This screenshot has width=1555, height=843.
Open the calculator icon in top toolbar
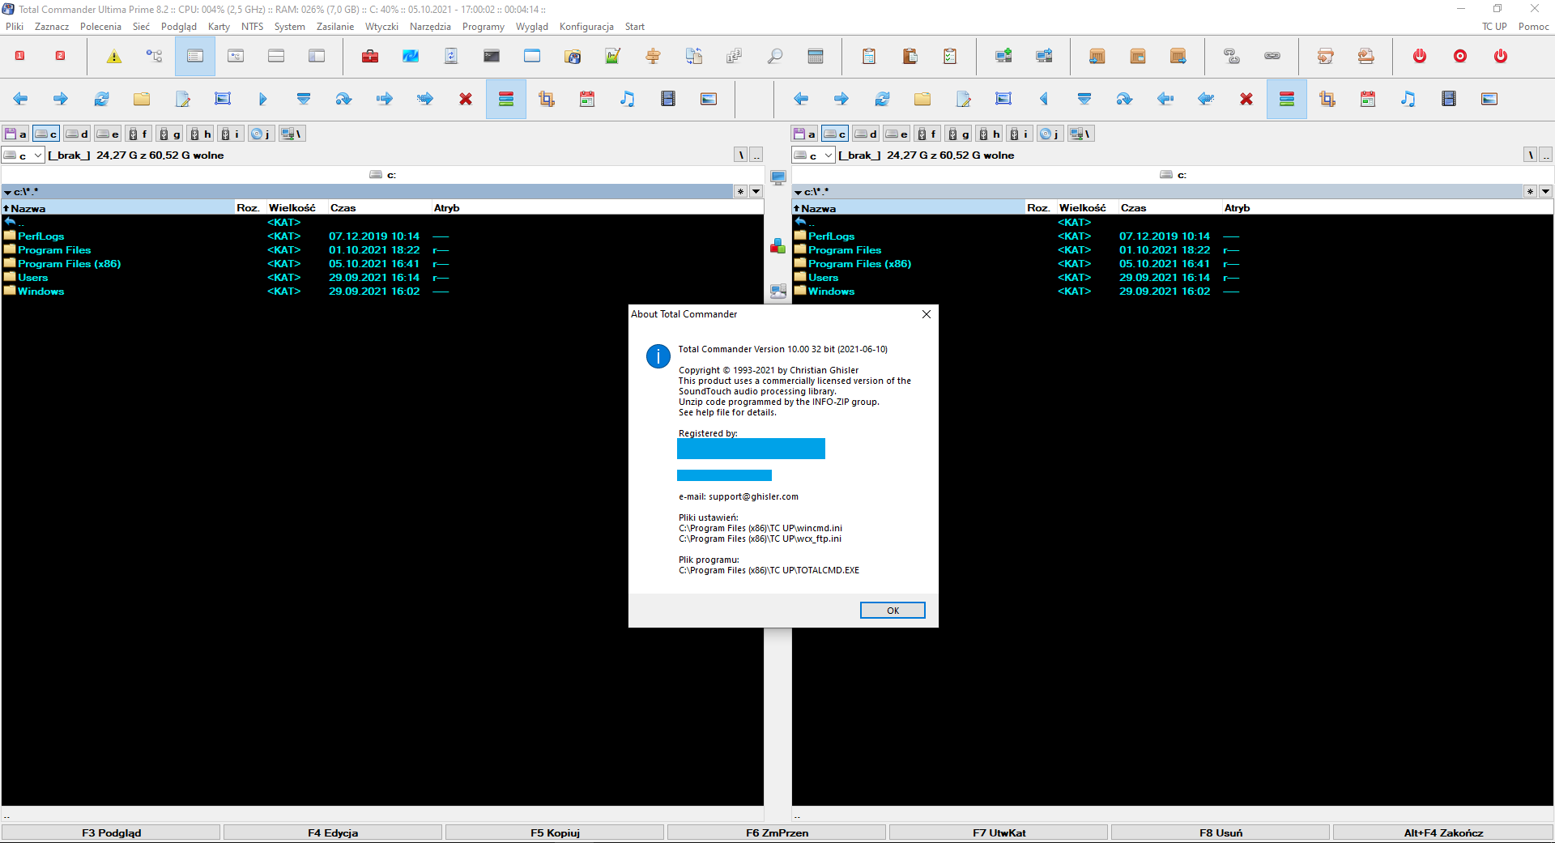tap(816, 56)
